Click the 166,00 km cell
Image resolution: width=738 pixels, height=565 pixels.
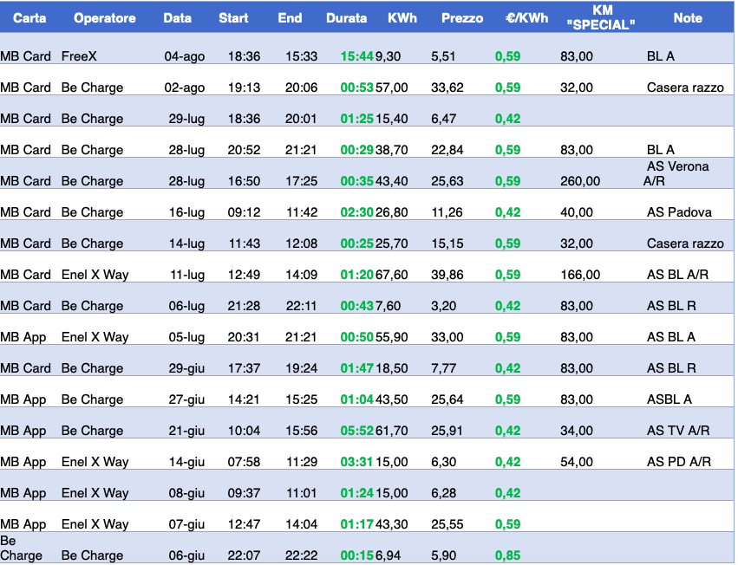(x=580, y=275)
